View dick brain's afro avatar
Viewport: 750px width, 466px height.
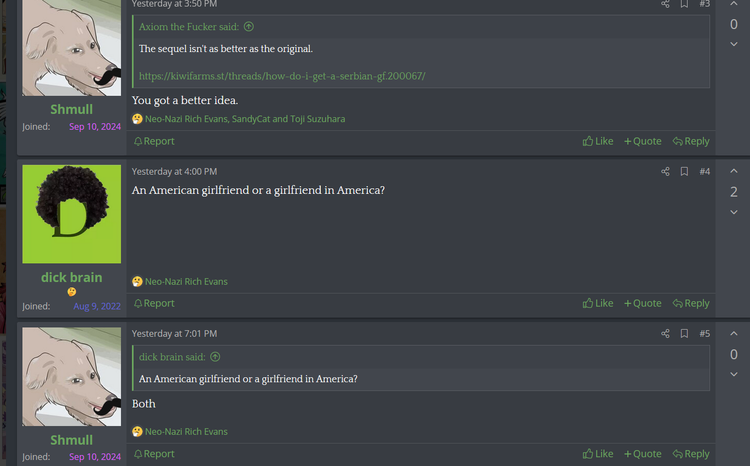tap(72, 214)
